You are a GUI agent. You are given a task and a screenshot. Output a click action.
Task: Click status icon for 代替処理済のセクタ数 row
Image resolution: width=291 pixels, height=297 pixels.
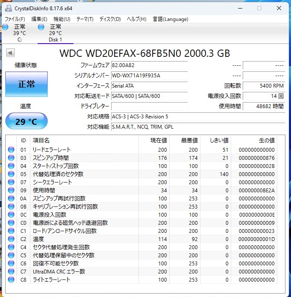[11, 174]
